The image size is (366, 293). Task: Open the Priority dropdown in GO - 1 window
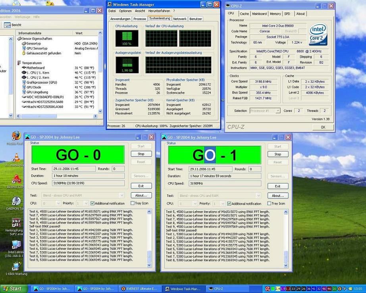[223, 204]
